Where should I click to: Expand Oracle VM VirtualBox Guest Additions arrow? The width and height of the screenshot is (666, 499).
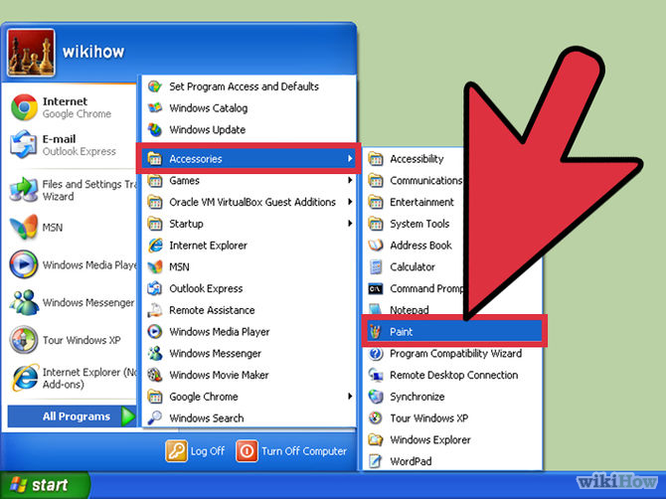click(x=350, y=202)
